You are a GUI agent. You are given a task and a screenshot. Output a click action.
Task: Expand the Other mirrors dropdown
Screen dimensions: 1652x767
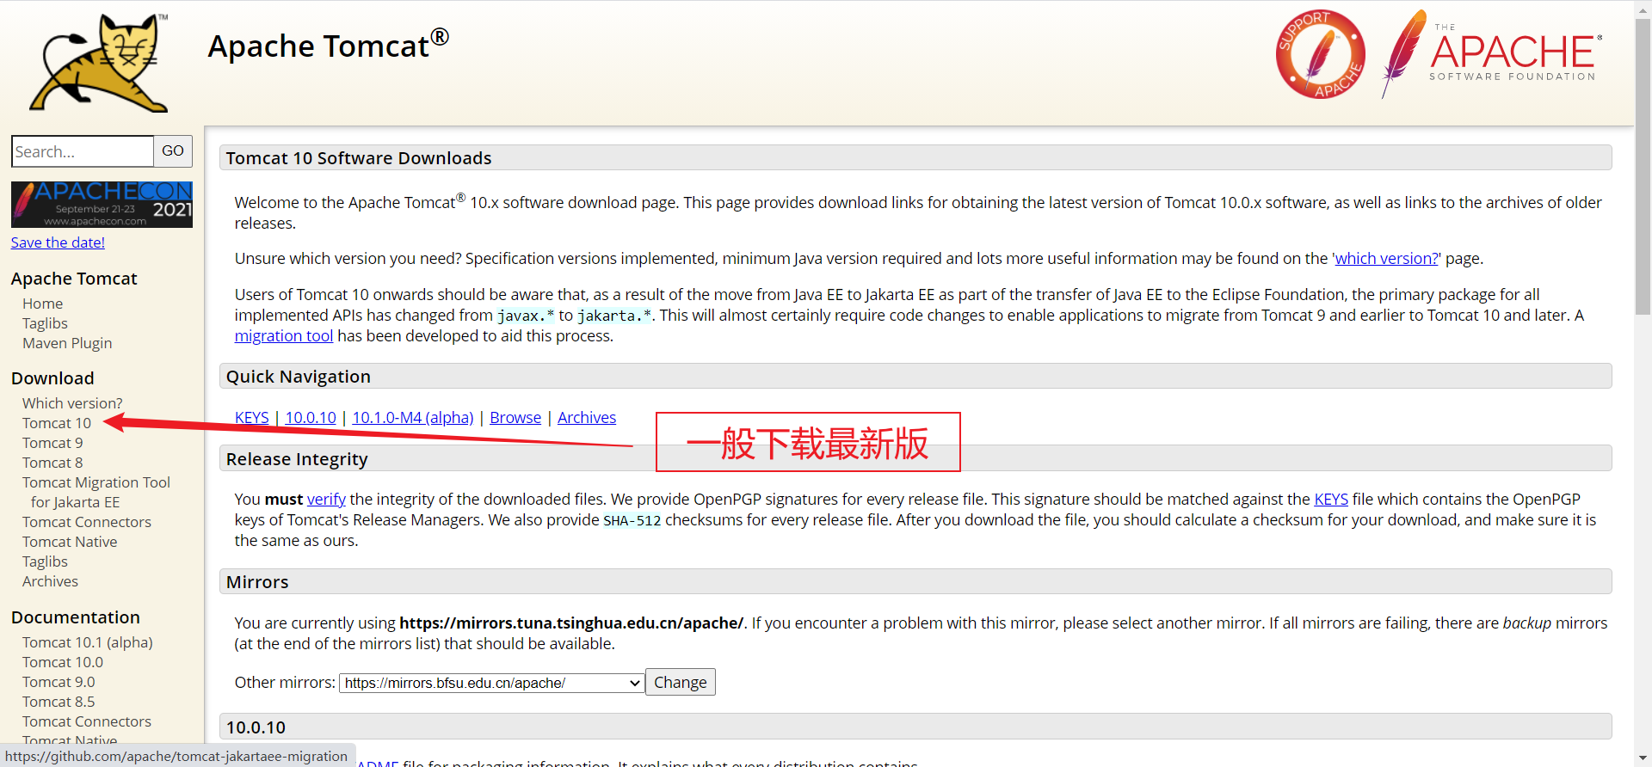(x=492, y=683)
